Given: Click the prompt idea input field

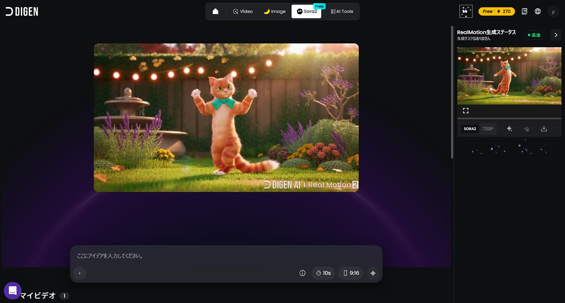Looking at the screenshot, I should click(226, 256).
